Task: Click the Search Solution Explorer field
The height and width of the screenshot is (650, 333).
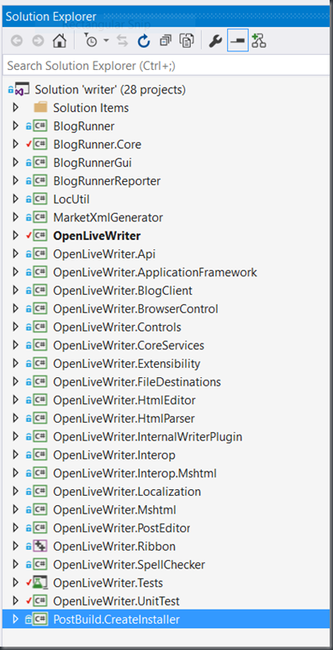Action: (x=166, y=66)
